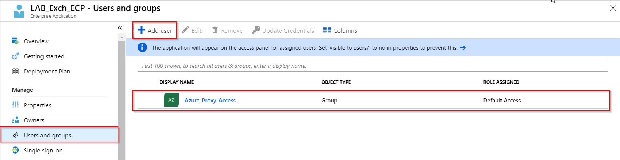Click Update Credentials in toolbar
The width and height of the screenshot is (620, 160).
pyautogui.click(x=283, y=30)
